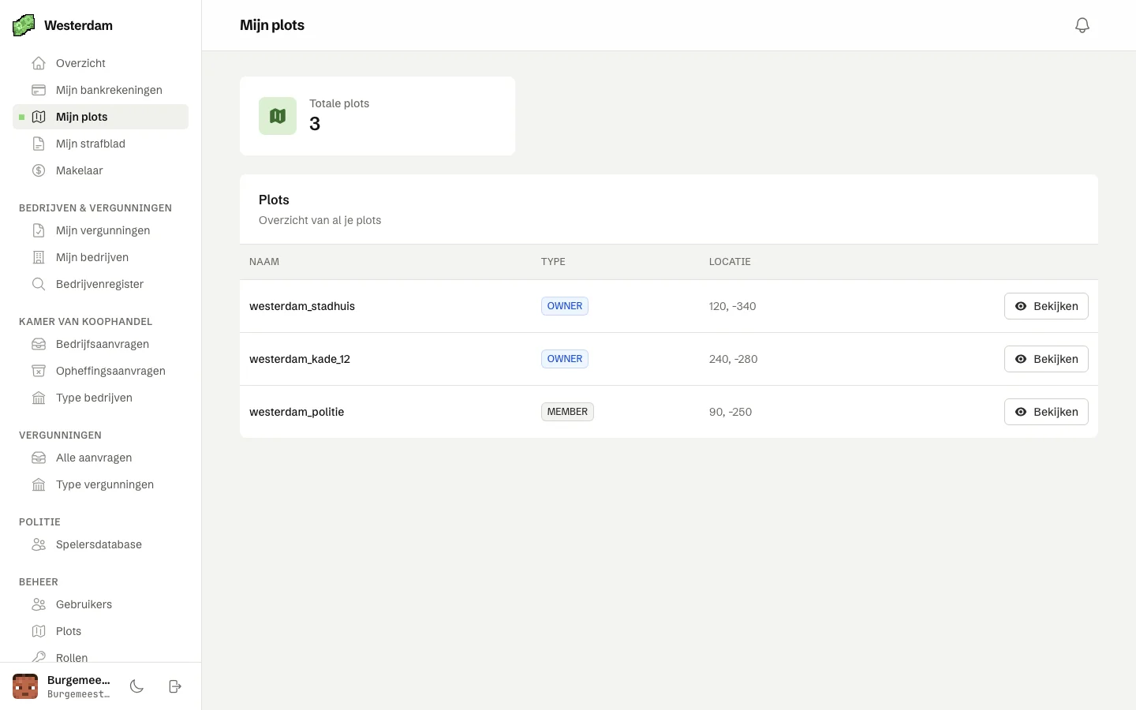Click location value 90, -250

pos(731,412)
